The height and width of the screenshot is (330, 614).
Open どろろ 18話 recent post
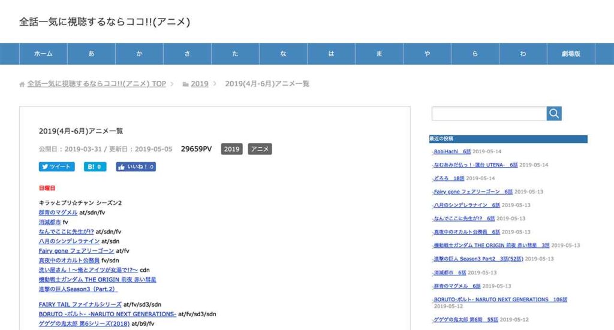pos(449,178)
